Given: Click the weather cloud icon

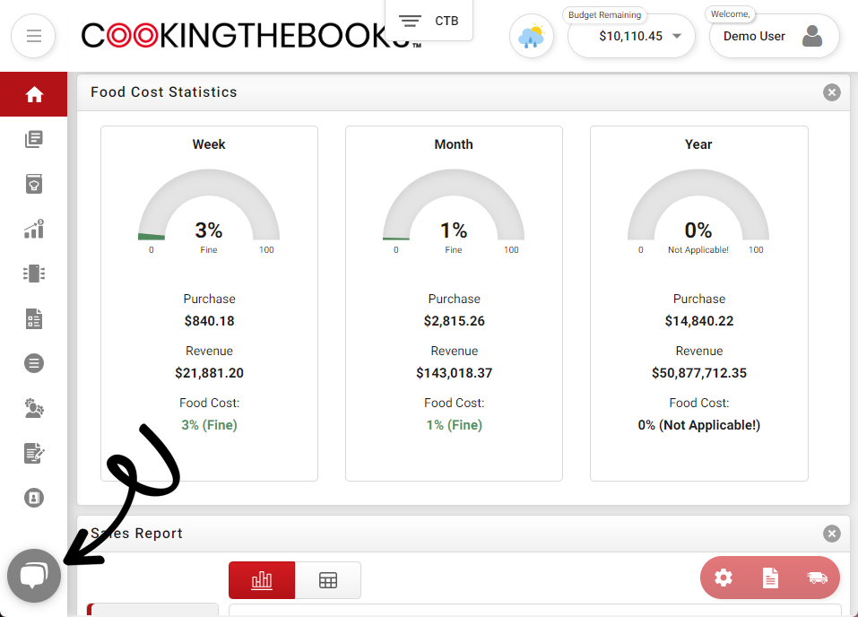Looking at the screenshot, I should pyautogui.click(x=532, y=37).
